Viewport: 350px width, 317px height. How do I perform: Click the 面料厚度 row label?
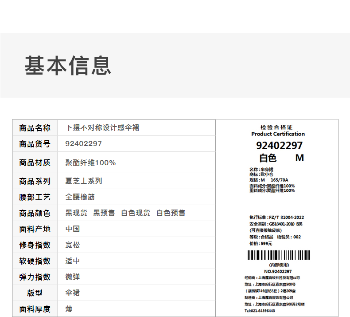coord(35,309)
